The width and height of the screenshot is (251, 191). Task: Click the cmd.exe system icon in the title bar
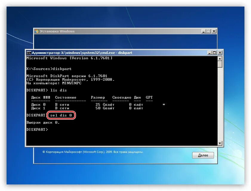click(29, 52)
